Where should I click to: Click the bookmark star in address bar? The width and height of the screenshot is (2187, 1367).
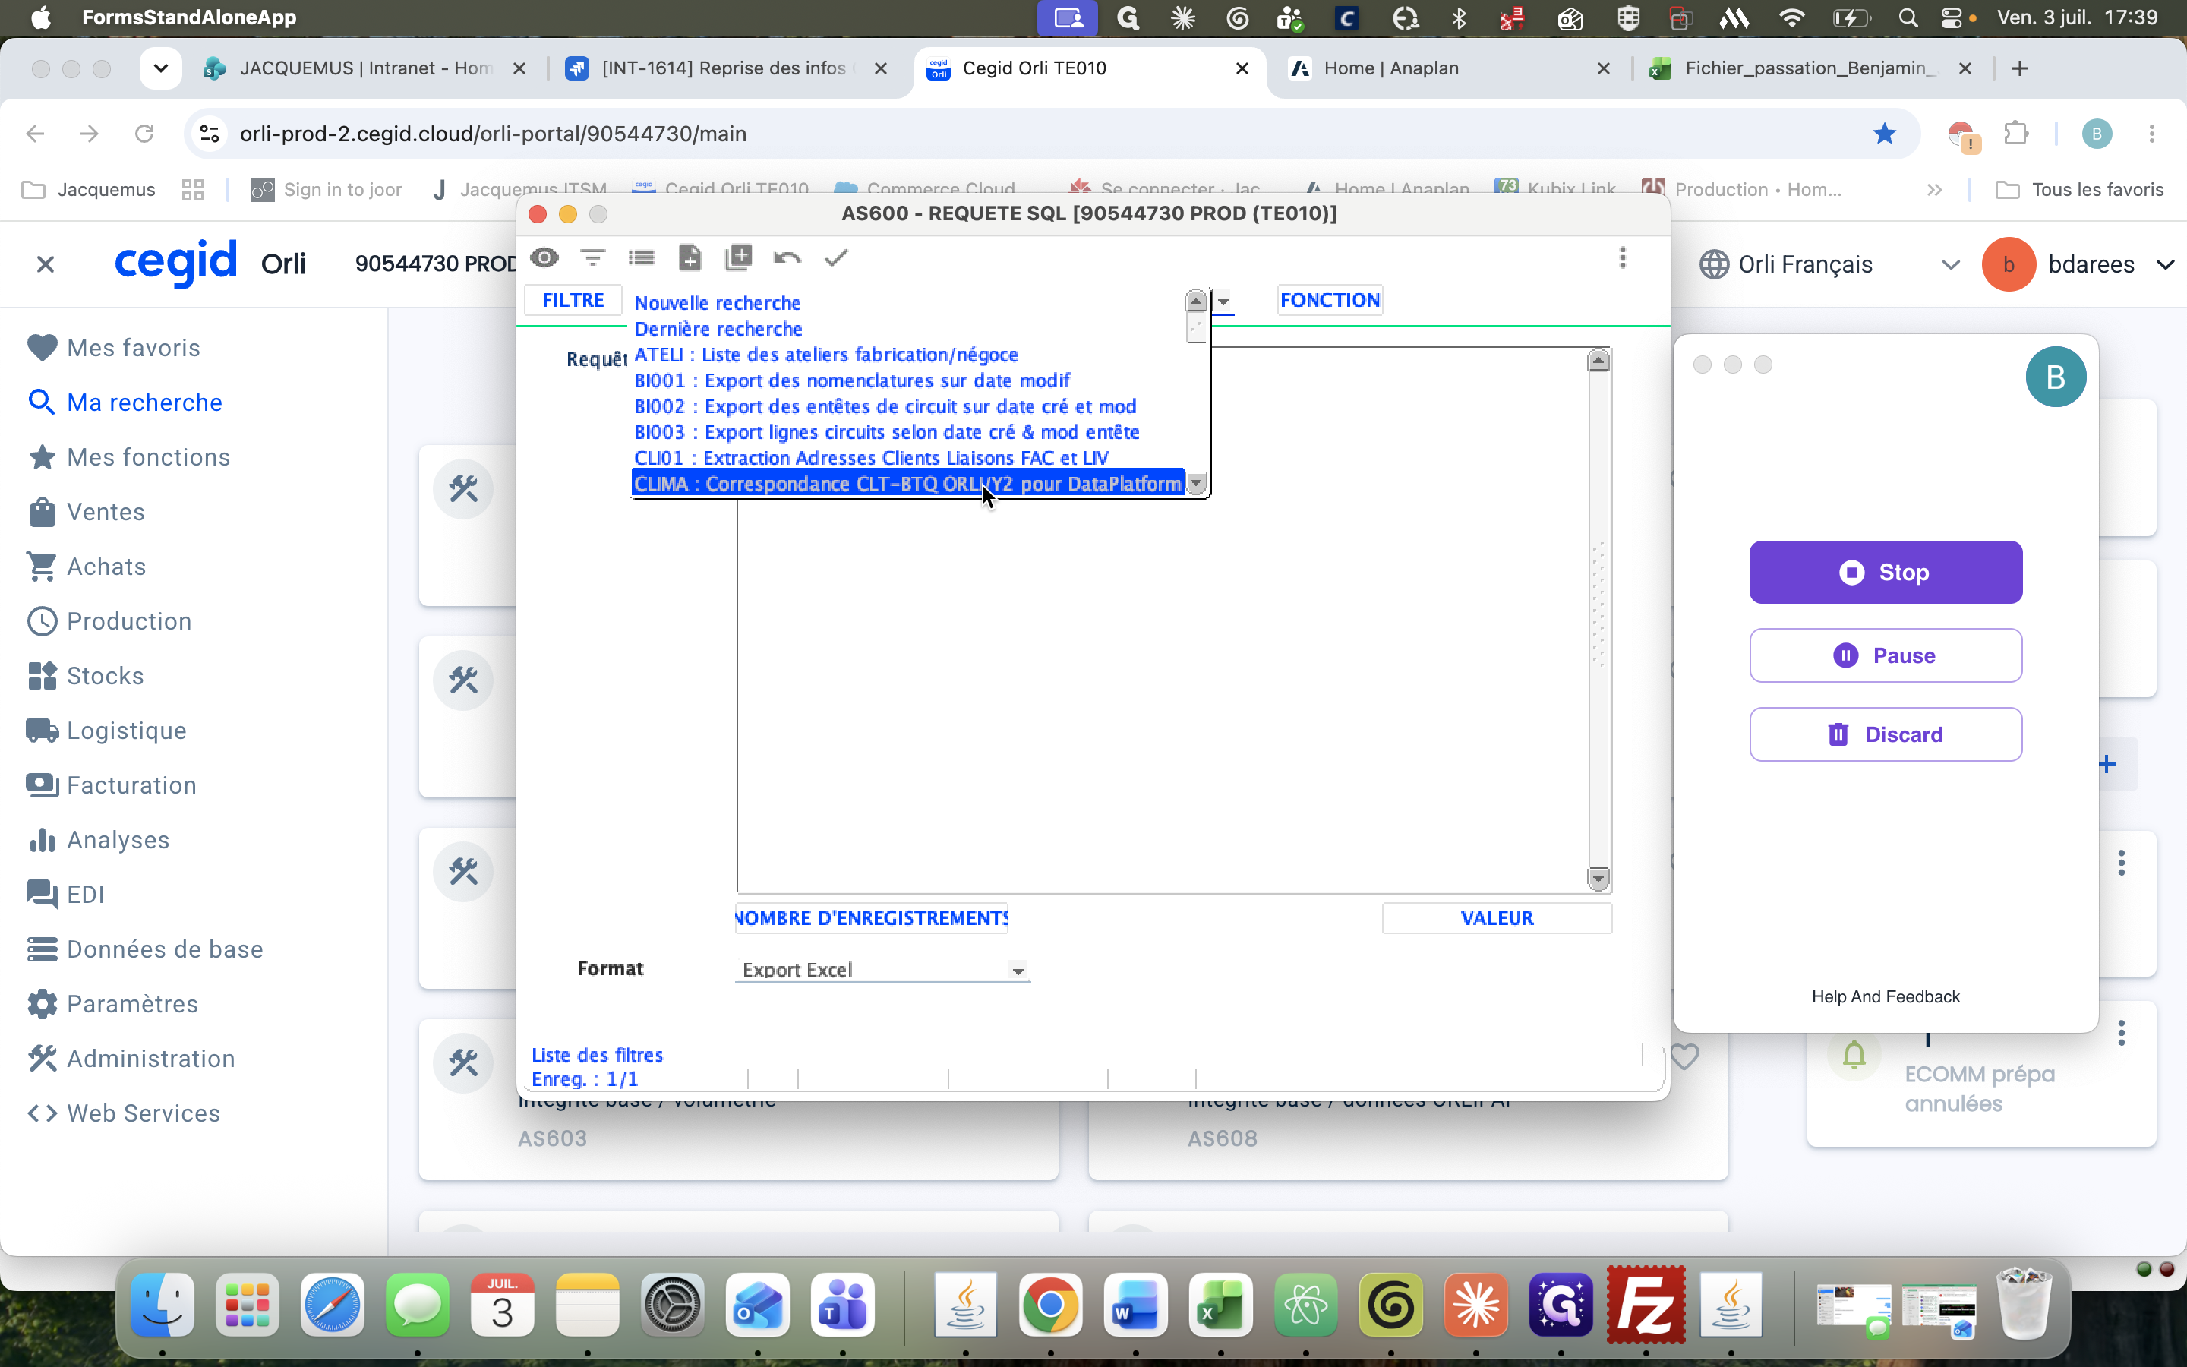(1884, 134)
